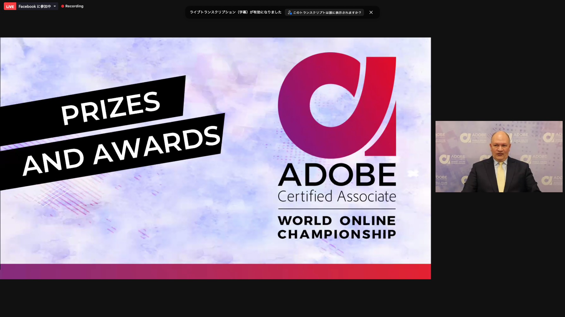Click the red Recording indicator
Image resolution: width=565 pixels, height=317 pixels.
point(72,6)
